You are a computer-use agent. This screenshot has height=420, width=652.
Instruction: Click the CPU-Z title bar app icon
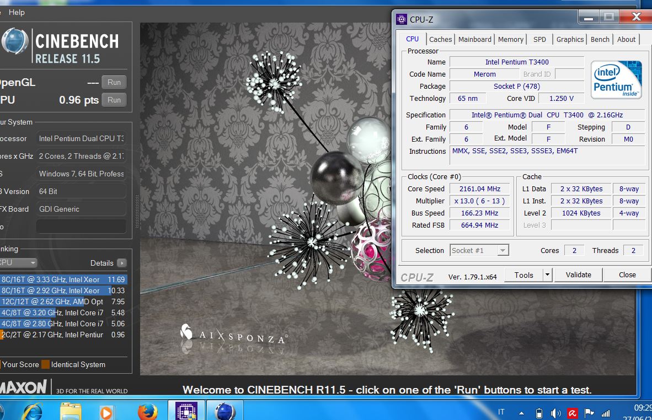click(401, 19)
